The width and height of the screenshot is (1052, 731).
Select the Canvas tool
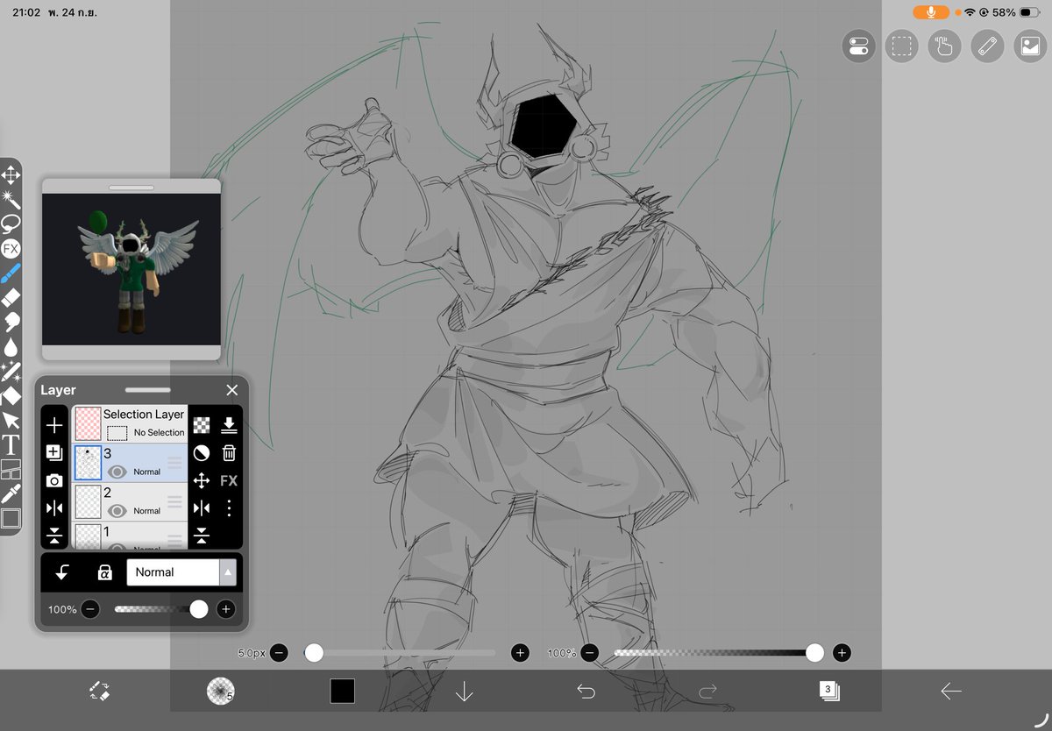tap(11, 518)
